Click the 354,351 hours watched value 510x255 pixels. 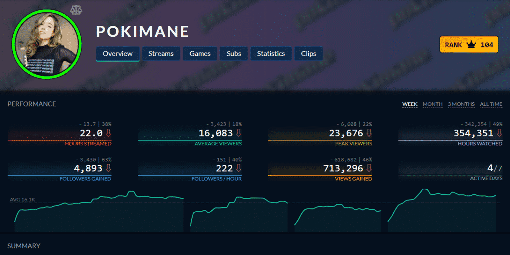pyautogui.click(x=473, y=133)
